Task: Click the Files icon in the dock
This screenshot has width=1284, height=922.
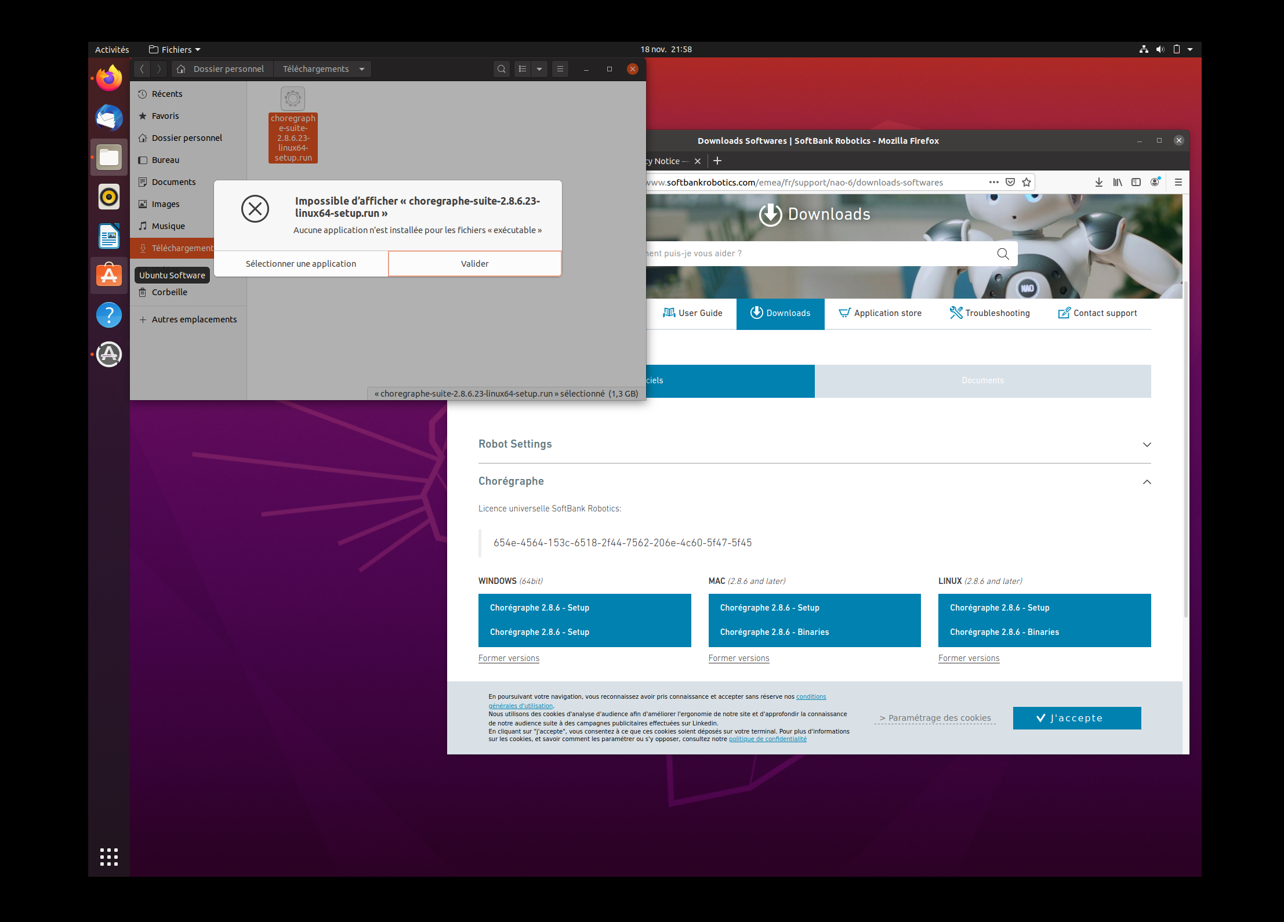Action: (x=109, y=157)
